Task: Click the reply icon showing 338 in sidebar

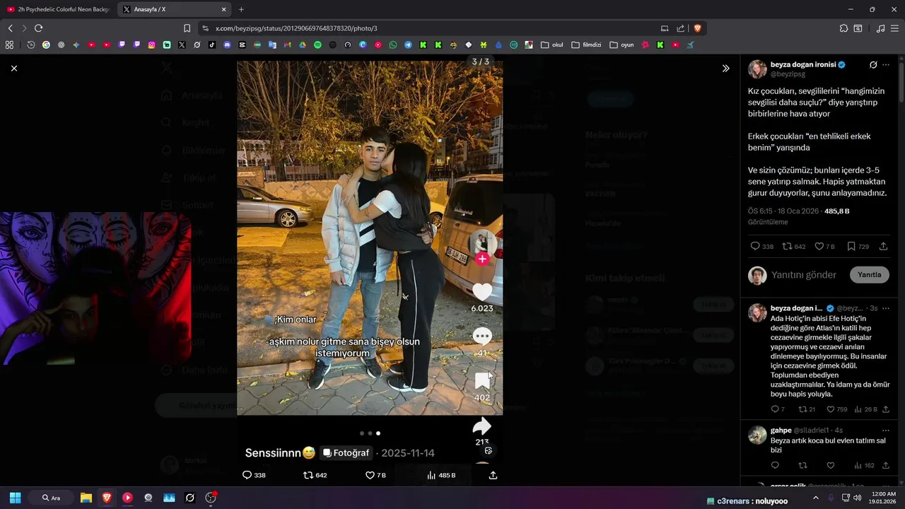Action: click(761, 246)
